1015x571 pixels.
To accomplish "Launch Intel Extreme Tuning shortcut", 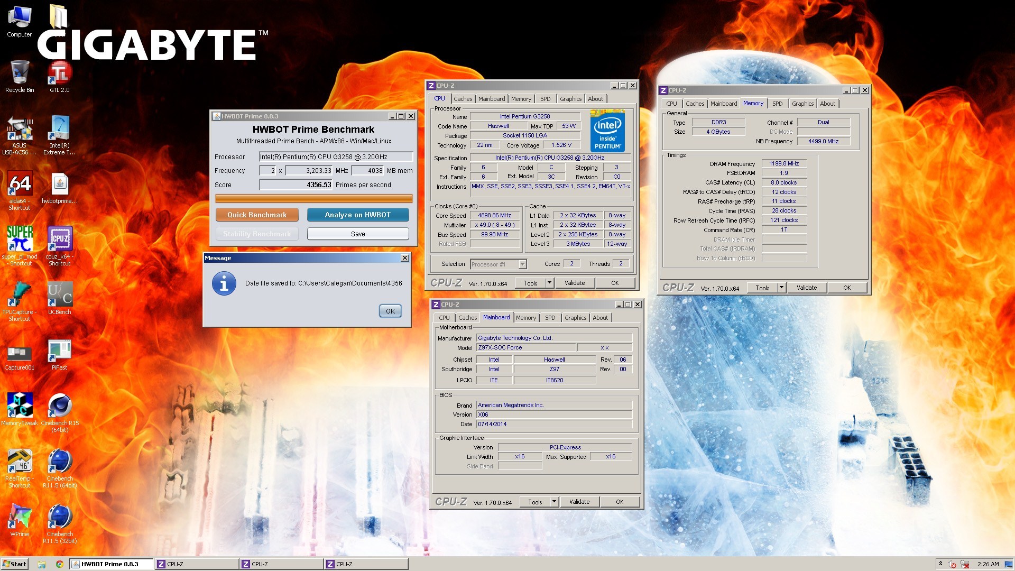I will [x=59, y=136].
